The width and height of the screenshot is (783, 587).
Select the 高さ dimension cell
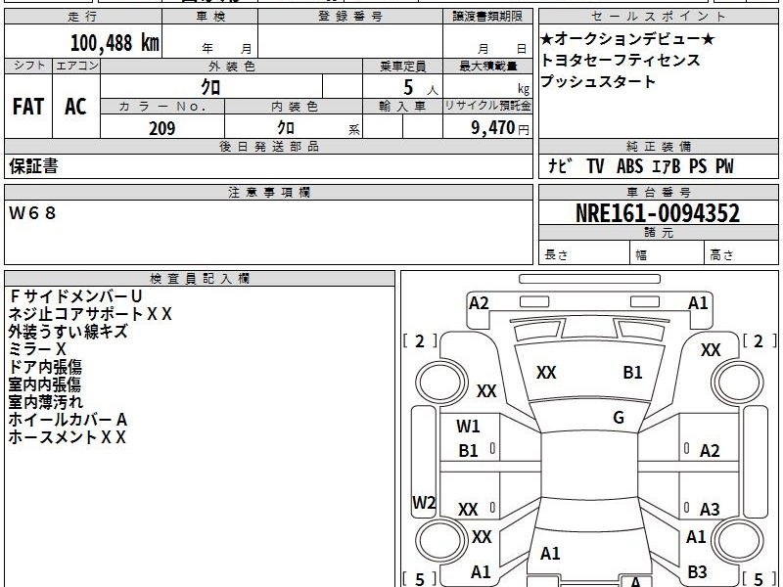coord(742,254)
